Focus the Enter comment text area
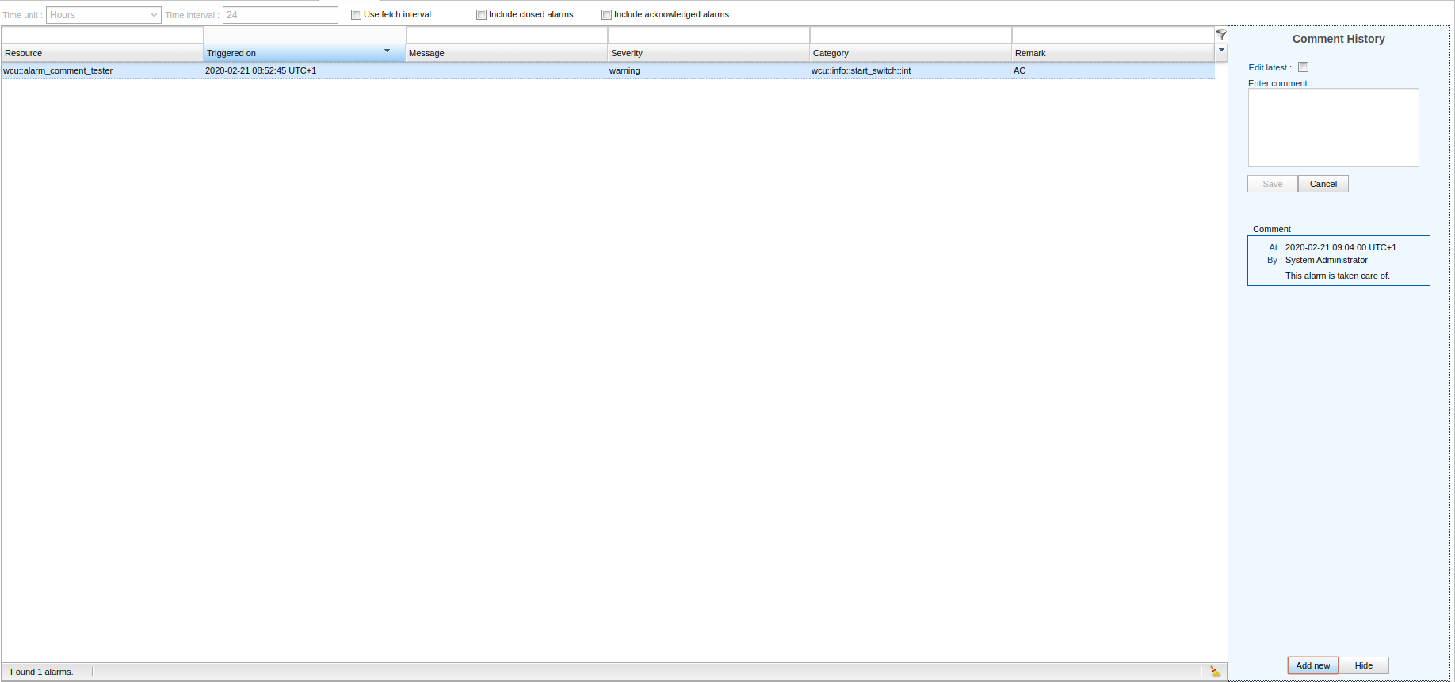 [1333, 128]
